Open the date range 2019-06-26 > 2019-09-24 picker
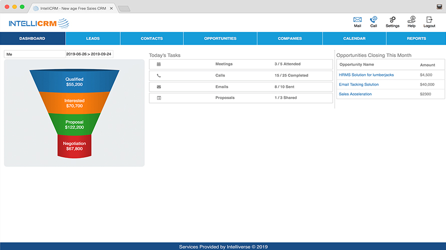 (89, 54)
